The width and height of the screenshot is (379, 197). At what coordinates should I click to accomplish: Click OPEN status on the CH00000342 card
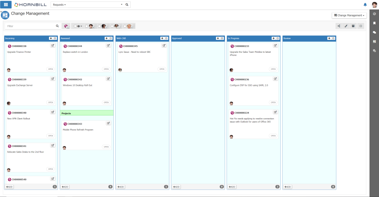pyautogui.click(x=106, y=102)
